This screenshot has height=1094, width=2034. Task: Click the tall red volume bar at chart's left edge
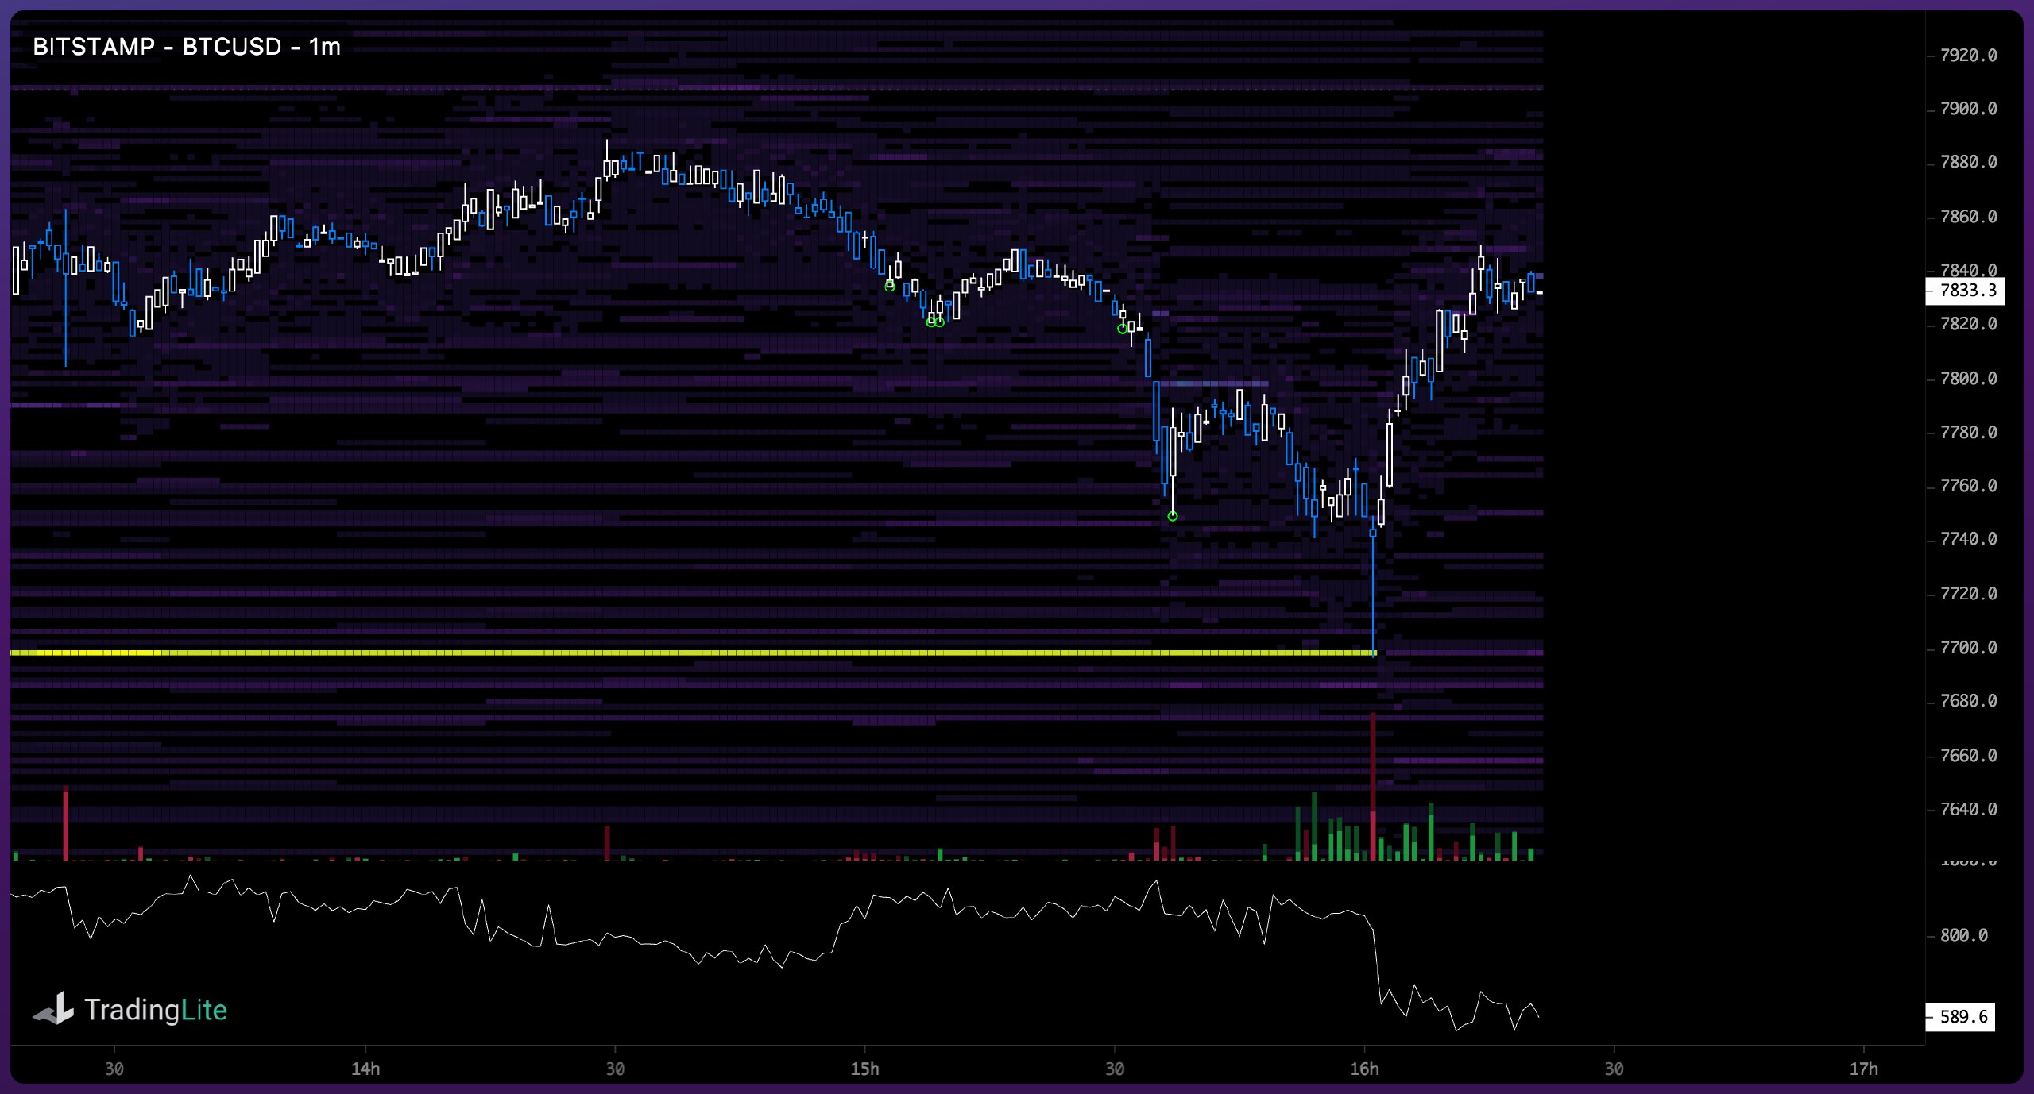click(x=66, y=823)
